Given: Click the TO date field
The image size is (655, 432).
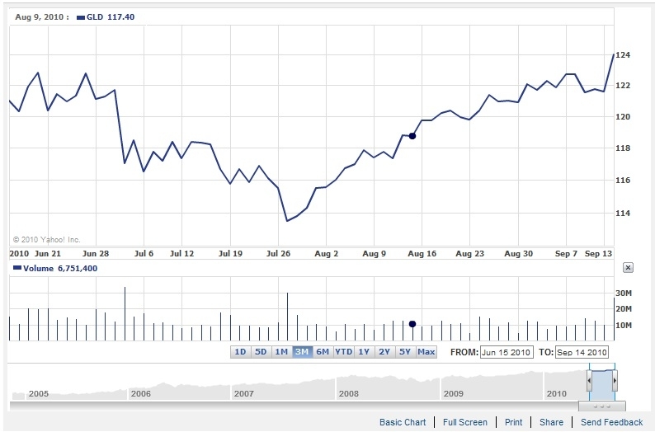Looking at the screenshot, I should (x=582, y=352).
